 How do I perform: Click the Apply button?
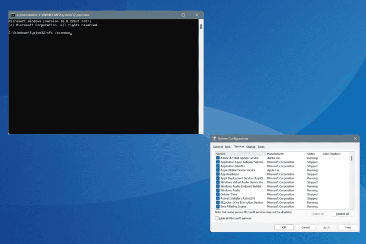coord(327,227)
